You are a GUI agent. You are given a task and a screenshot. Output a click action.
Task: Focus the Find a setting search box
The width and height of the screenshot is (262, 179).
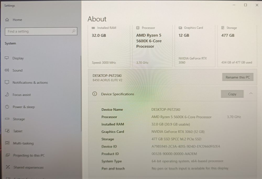(x=41, y=31)
